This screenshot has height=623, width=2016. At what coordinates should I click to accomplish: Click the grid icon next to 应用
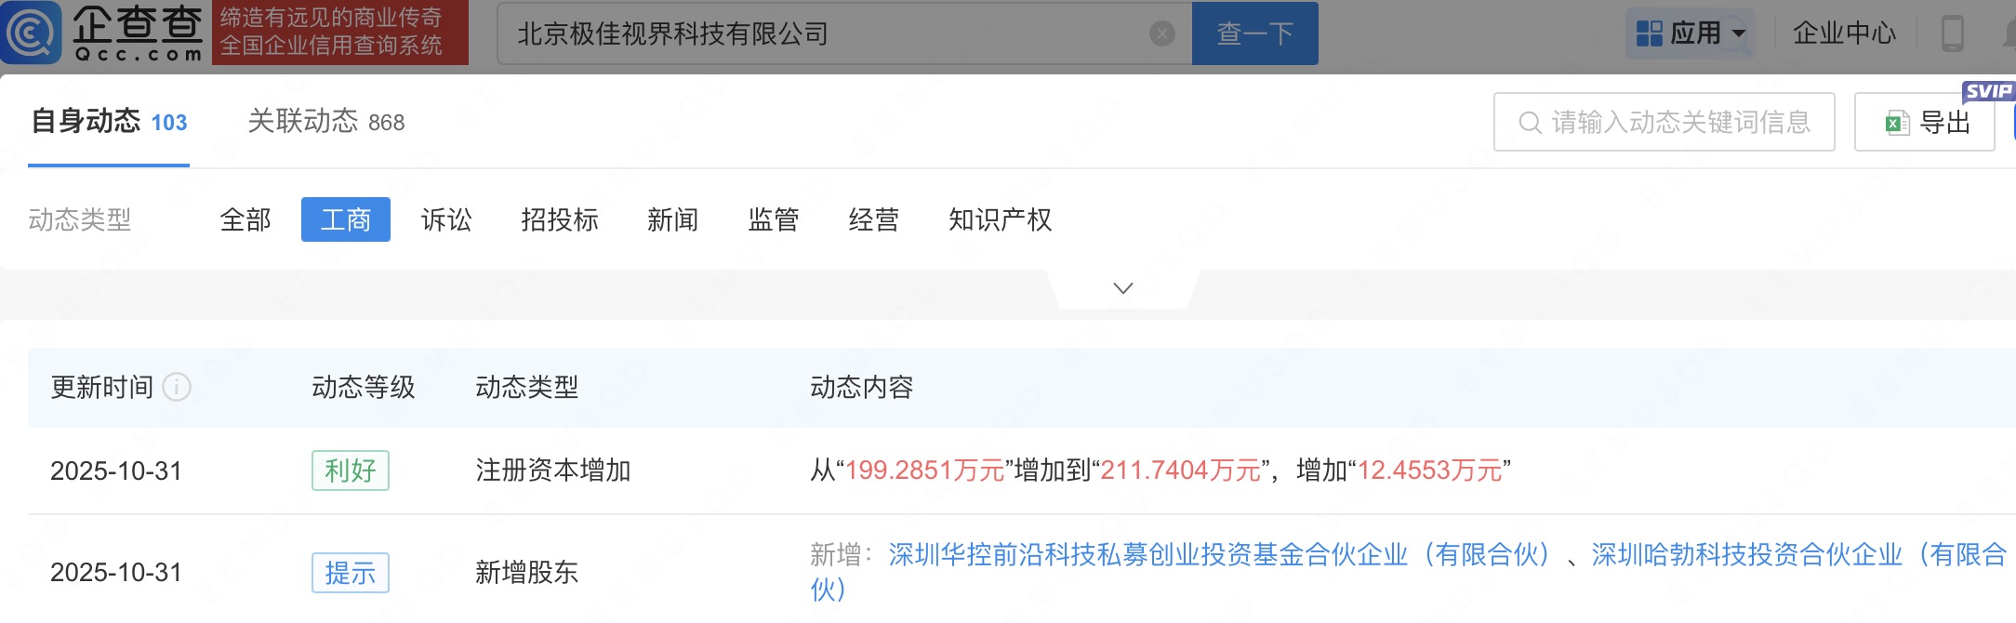(1650, 33)
